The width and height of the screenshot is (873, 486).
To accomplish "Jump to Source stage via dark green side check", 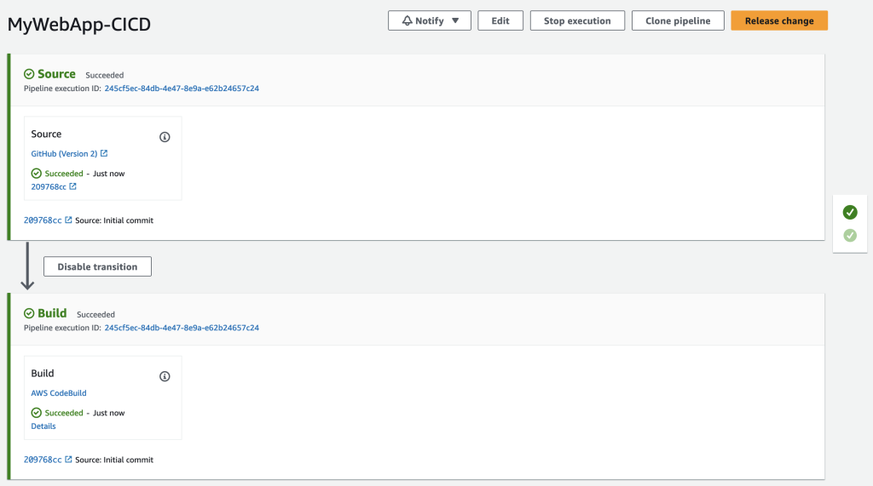I will tap(850, 212).
